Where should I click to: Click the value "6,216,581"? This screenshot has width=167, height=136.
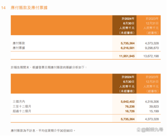pos(128,48)
